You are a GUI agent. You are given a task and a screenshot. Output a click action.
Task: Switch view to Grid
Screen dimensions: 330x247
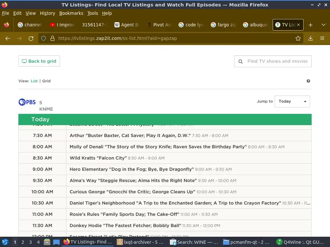(46, 81)
